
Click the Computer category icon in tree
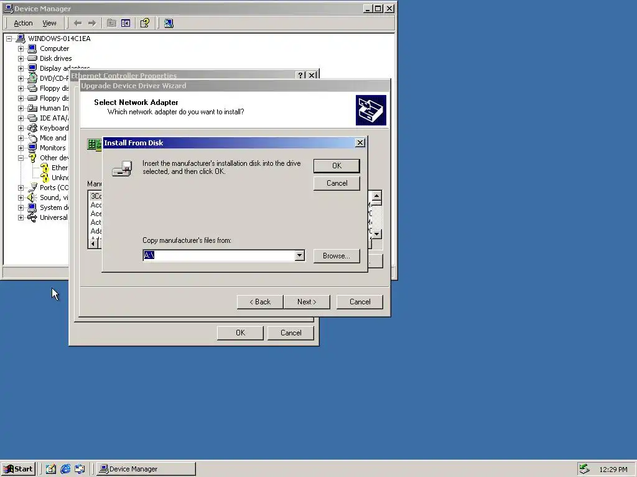pyautogui.click(x=32, y=48)
